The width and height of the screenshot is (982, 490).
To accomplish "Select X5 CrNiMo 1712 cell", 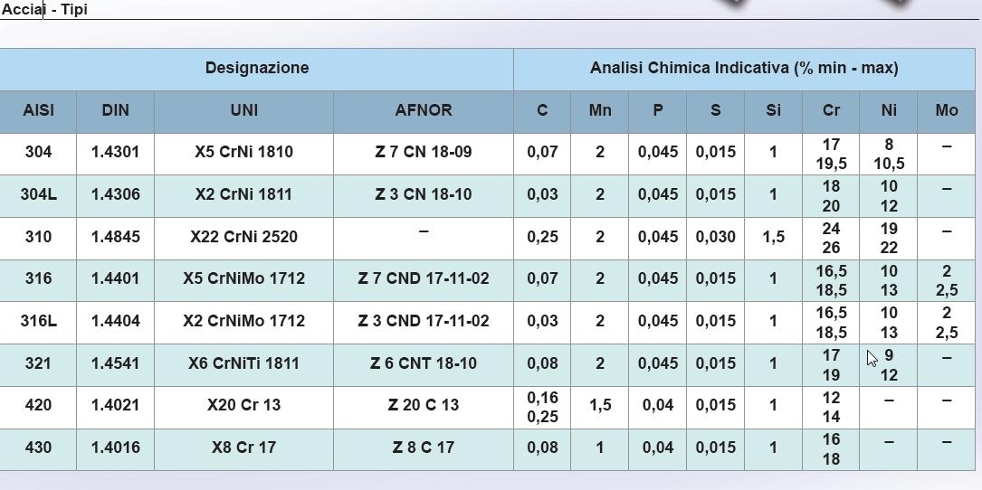I will coord(243,278).
